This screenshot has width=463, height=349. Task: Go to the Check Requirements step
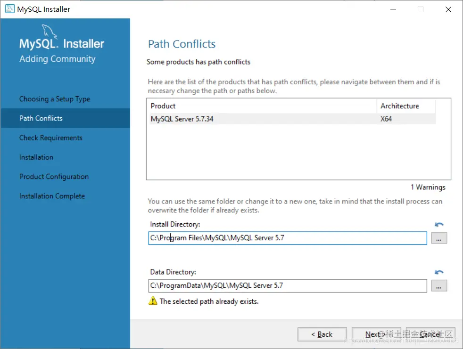click(51, 138)
